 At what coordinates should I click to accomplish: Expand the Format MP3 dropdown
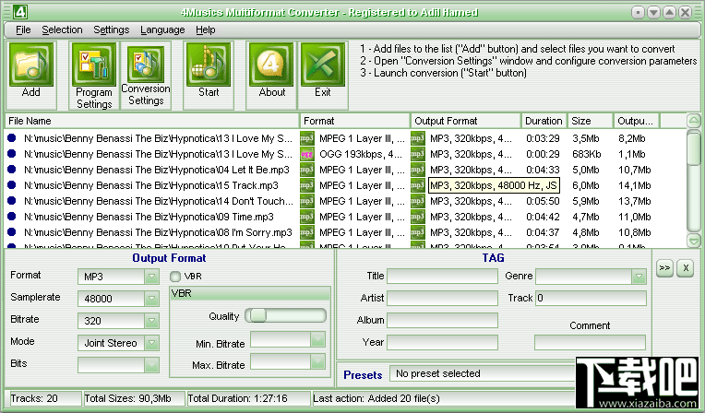pos(152,277)
